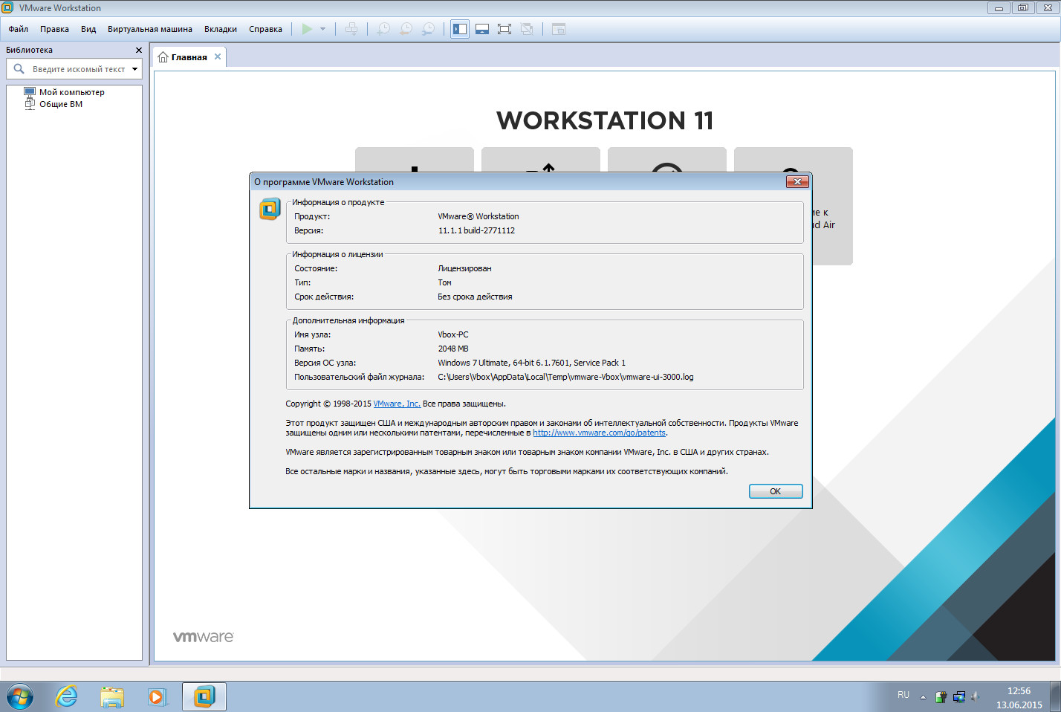Click the Без срока действия value

[475, 297]
